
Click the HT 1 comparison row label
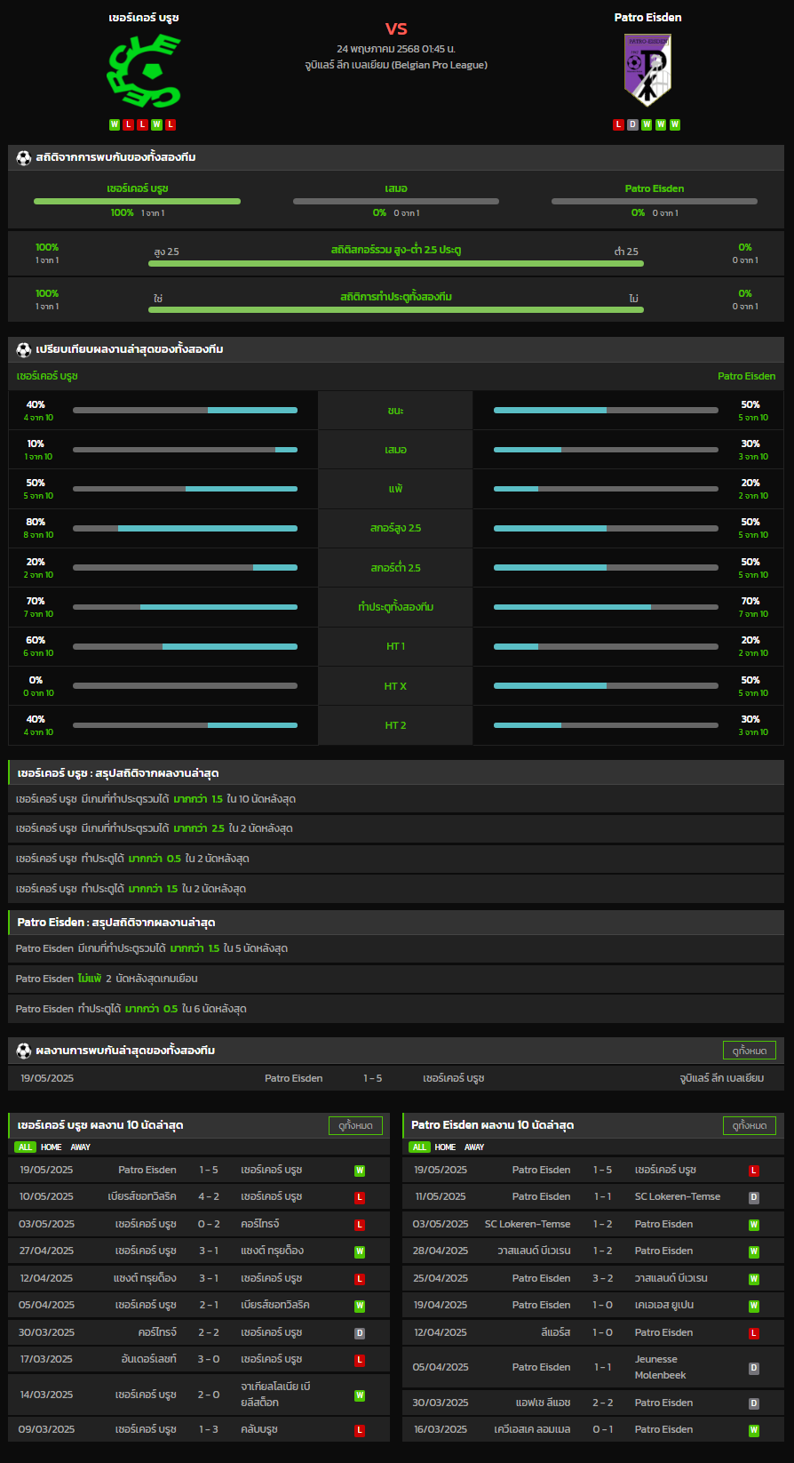[395, 646]
